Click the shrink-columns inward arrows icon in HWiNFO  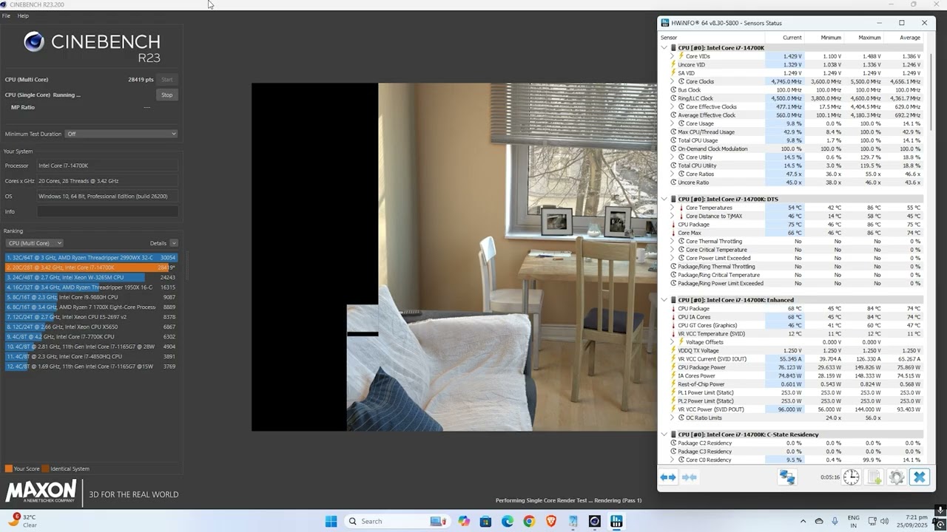[689, 477]
